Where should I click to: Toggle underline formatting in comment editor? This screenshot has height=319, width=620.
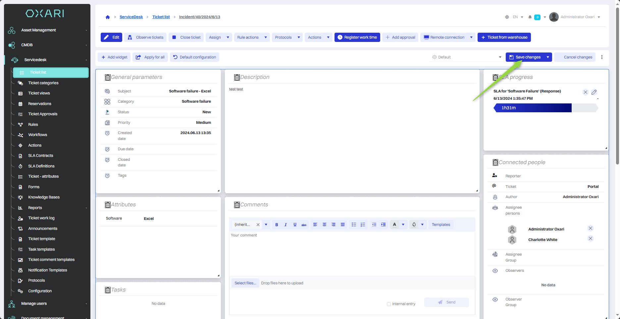click(x=295, y=225)
